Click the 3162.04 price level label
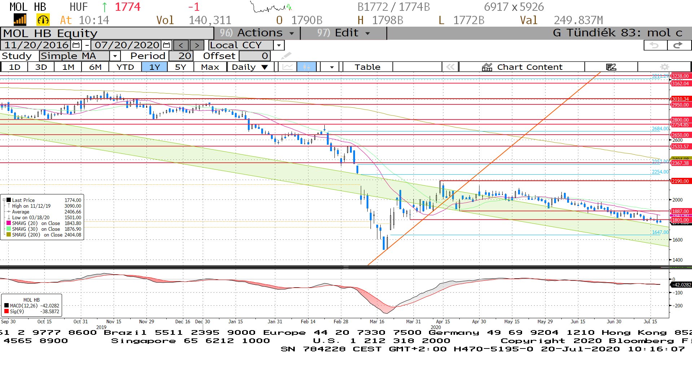 pos(680,84)
